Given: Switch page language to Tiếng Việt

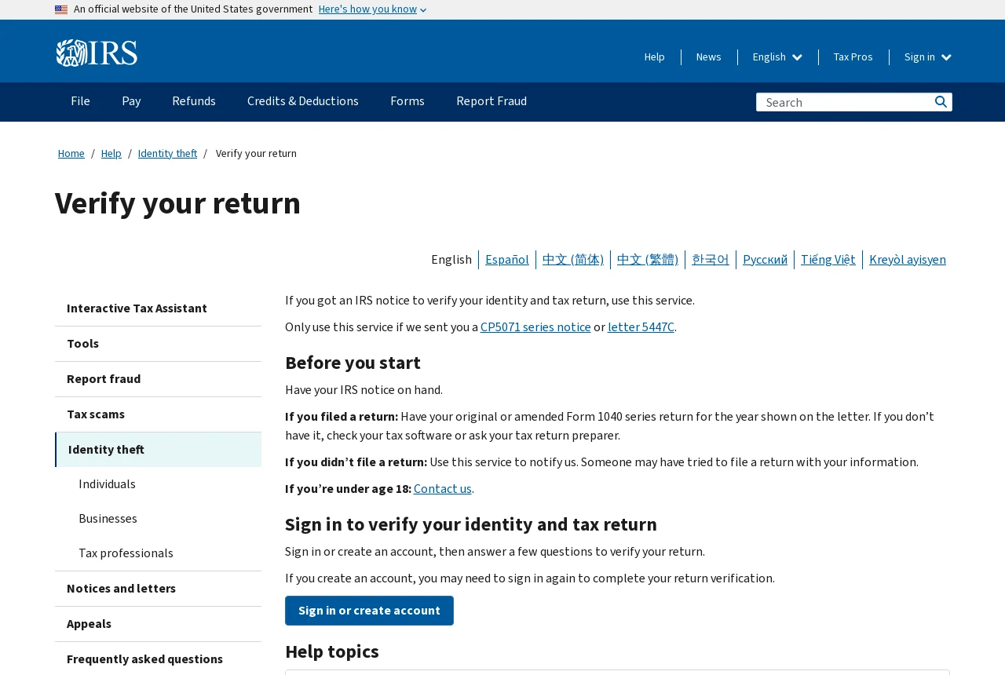Looking at the screenshot, I should (x=828, y=259).
